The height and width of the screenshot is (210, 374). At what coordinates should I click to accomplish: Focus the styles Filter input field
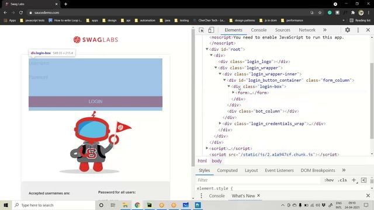point(258,180)
